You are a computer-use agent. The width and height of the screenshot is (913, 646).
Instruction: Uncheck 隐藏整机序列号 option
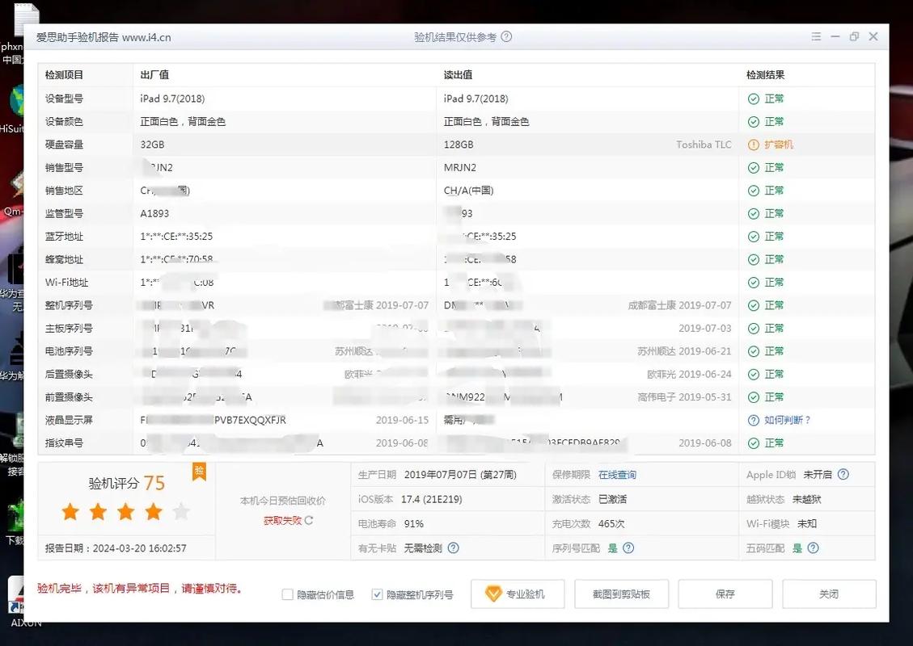(x=376, y=594)
